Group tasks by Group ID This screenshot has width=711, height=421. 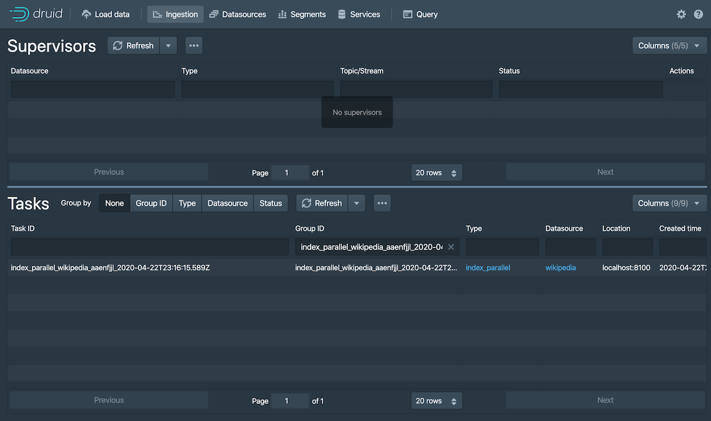pos(151,203)
